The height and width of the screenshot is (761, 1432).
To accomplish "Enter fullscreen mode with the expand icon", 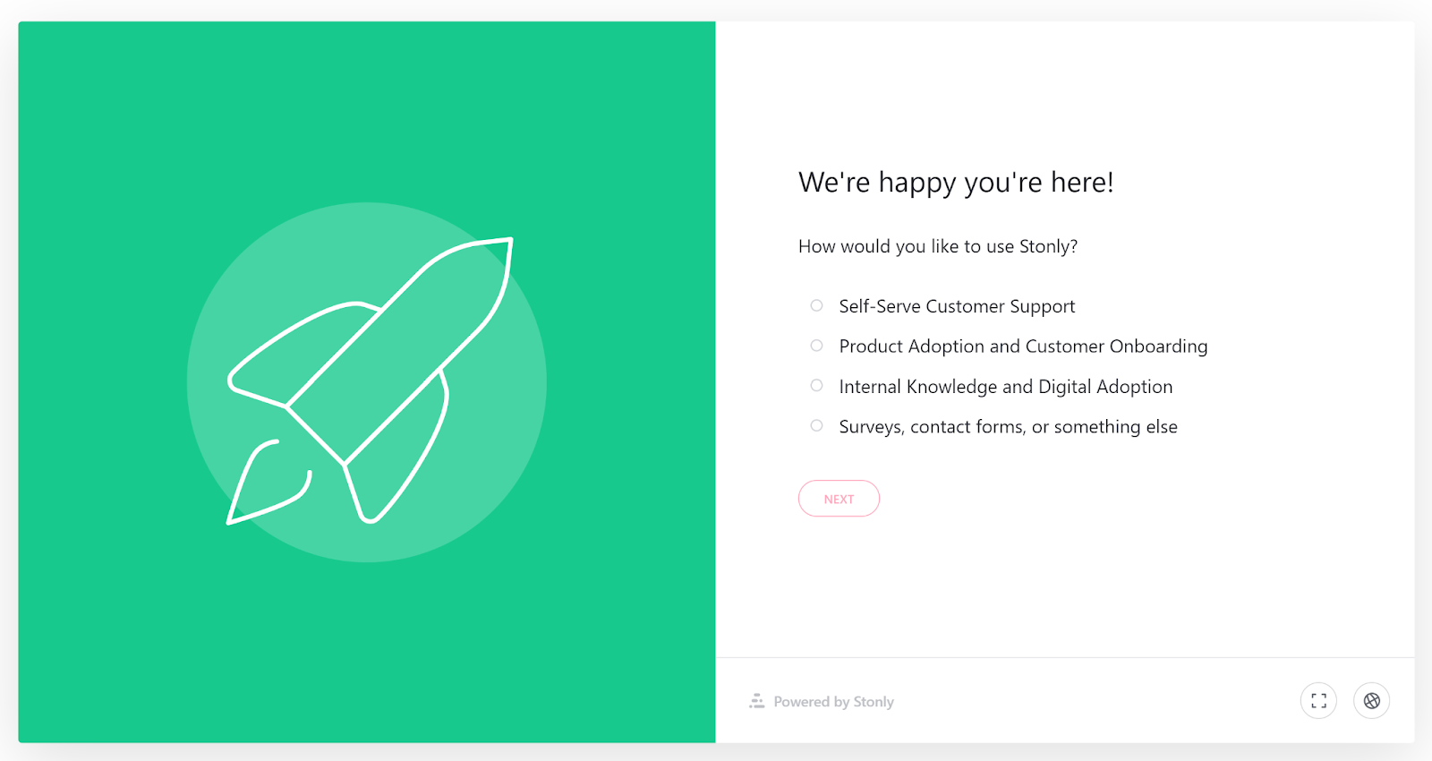I will click(1318, 701).
